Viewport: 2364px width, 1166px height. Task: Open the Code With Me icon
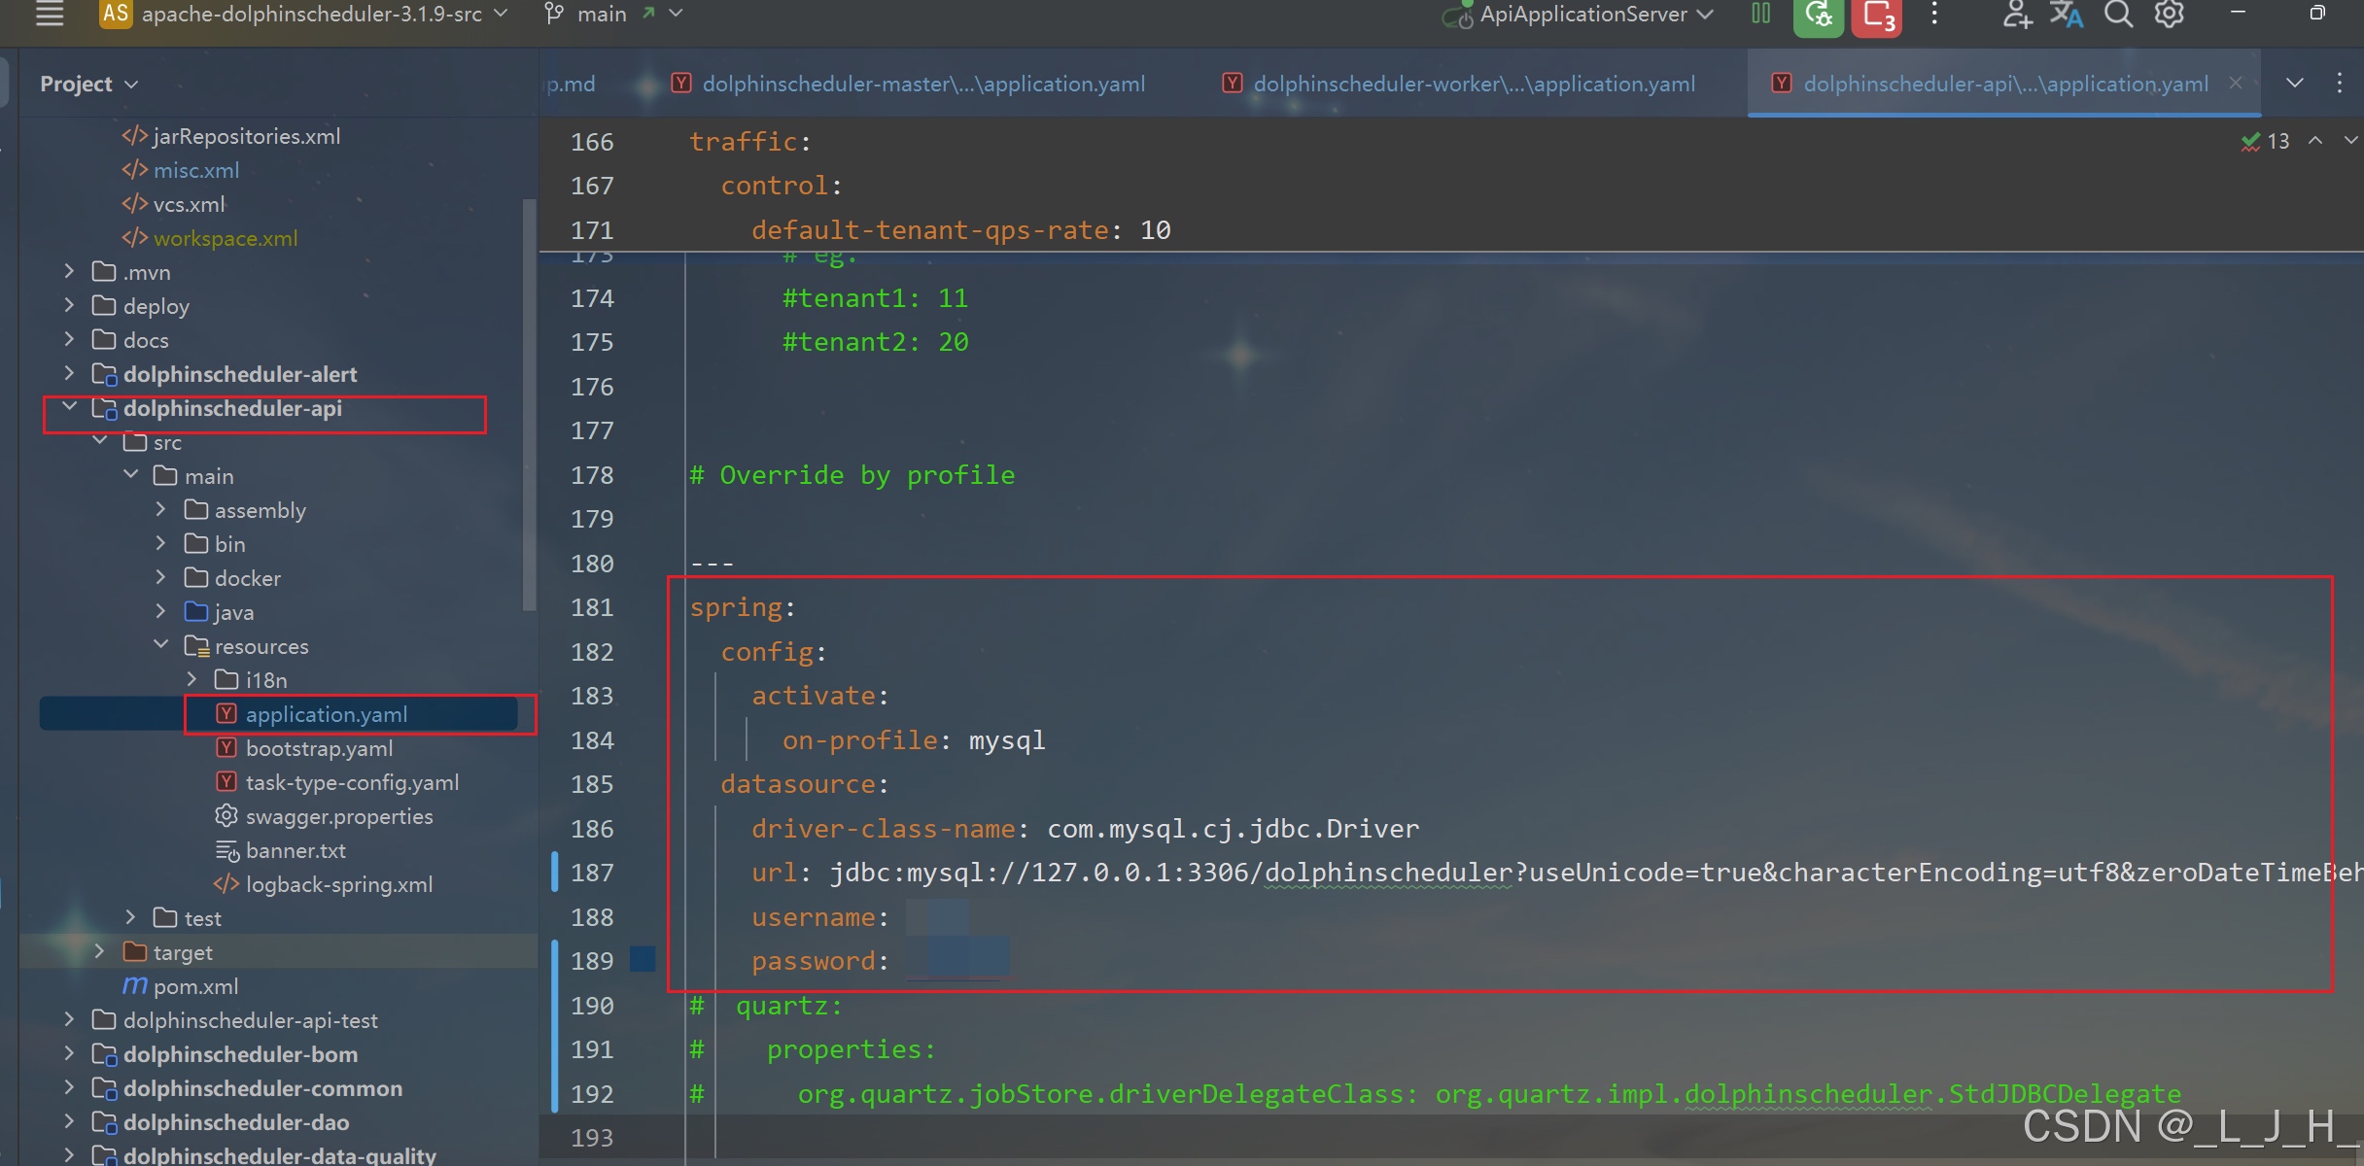[2016, 15]
